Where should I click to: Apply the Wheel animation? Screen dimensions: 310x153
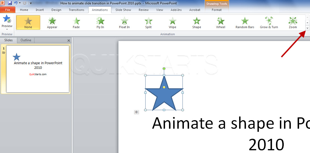(221, 22)
